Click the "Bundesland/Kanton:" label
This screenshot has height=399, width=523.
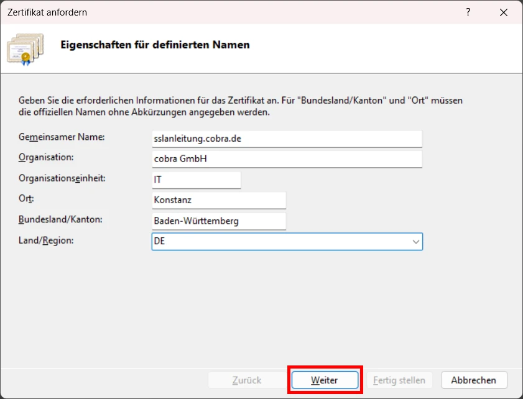pos(60,219)
